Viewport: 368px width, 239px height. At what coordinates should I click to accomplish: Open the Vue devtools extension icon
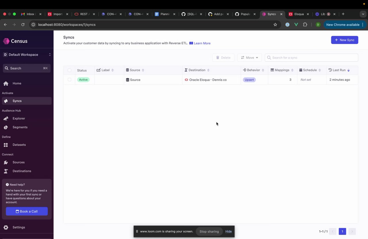click(296, 25)
